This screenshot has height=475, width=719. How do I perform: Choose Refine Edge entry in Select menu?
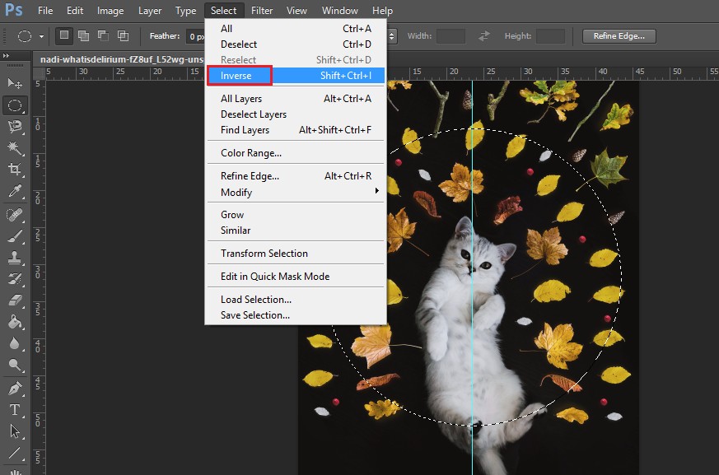(296, 176)
